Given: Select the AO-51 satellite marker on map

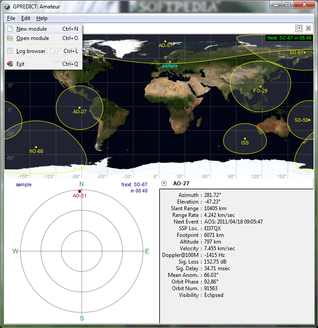Looking at the screenshot, I should (x=165, y=41).
